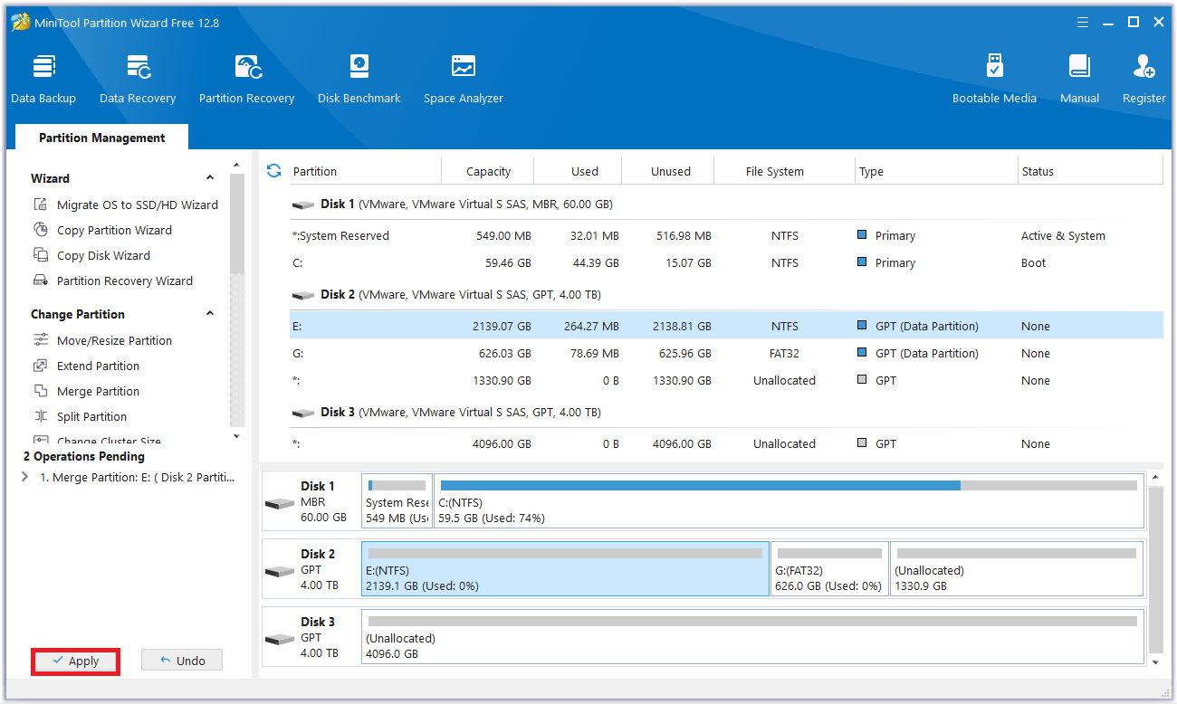Click sidebar scrollbar down arrow
This screenshot has height=704, width=1177.
(237, 436)
